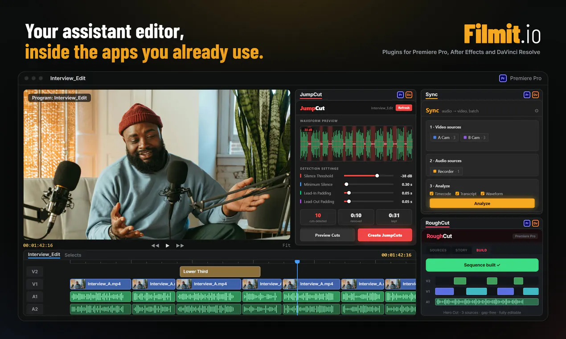Screen dimensions: 566x339
Task: Click 'Interview_Edit' label beside Refresh
Action: point(382,108)
